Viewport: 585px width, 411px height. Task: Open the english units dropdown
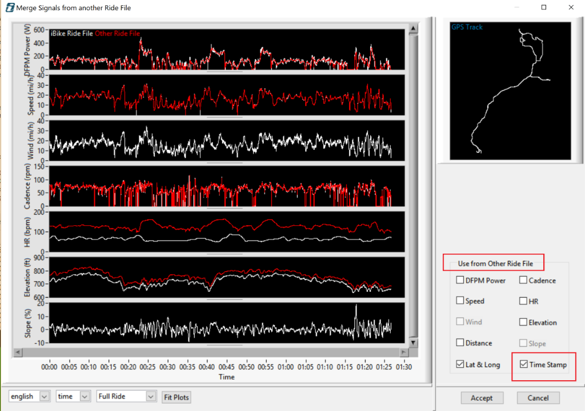(x=45, y=396)
